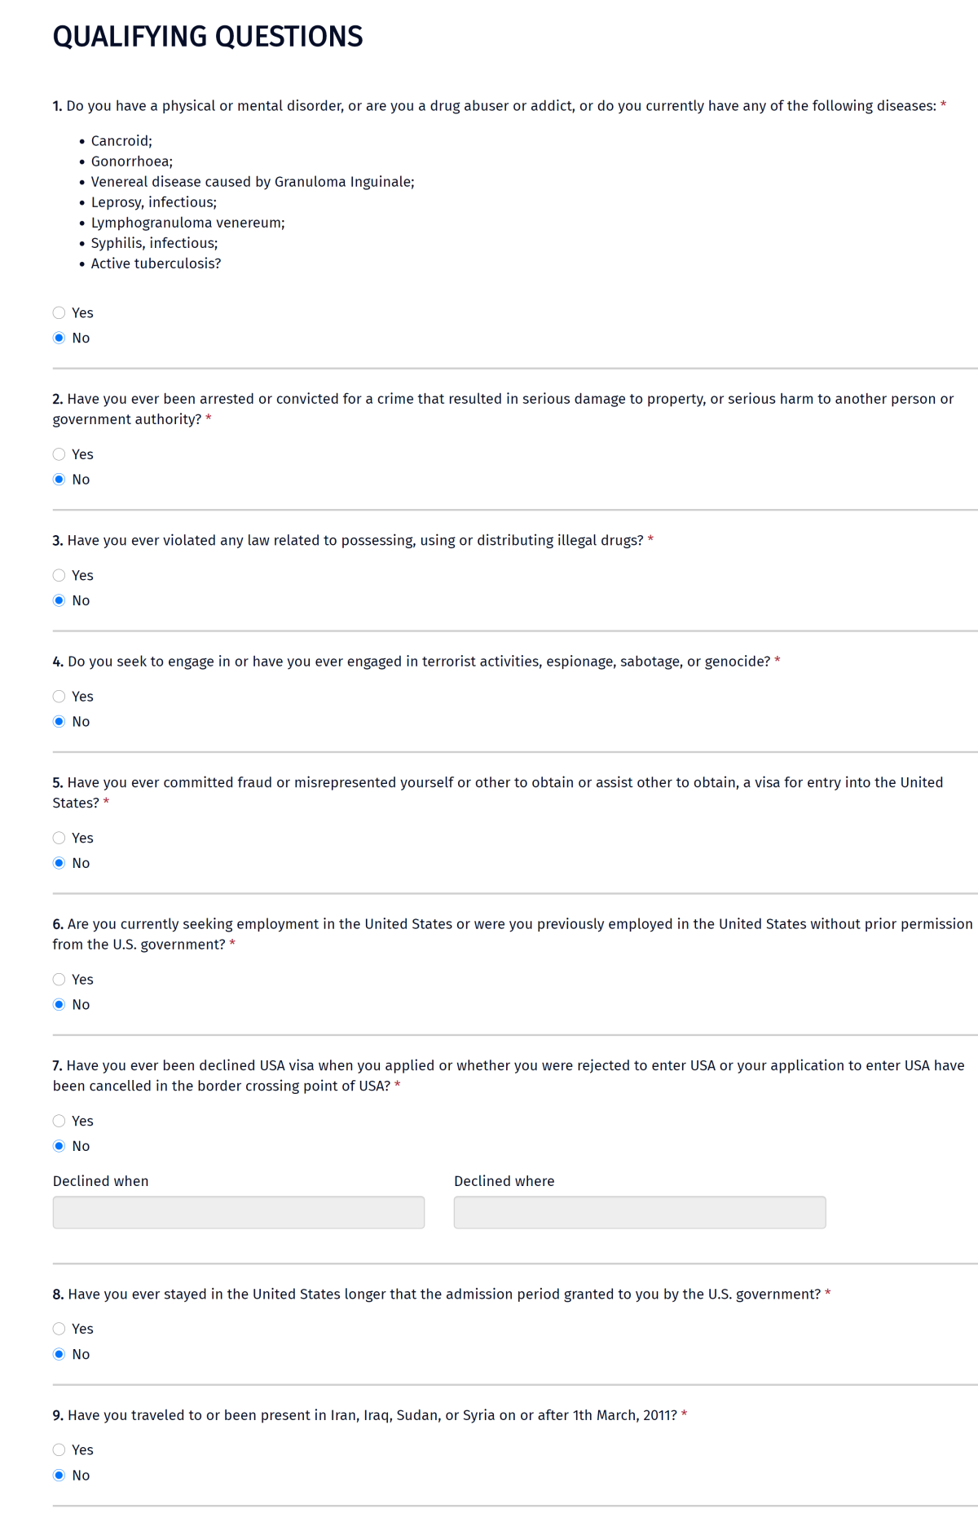Select No for the terrorist activities question
Screen dimensions: 978x1518
pos(59,721)
